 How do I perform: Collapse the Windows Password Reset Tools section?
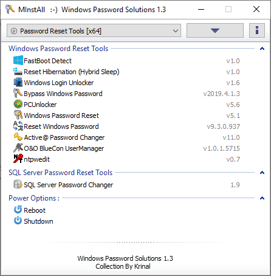click(x=262, y=49)
